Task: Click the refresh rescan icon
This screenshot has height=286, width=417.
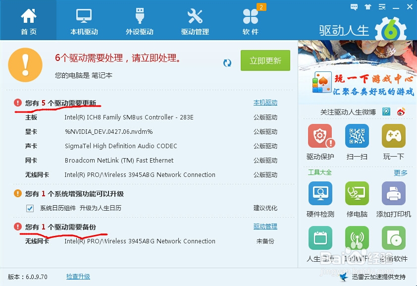Action: 227,63
